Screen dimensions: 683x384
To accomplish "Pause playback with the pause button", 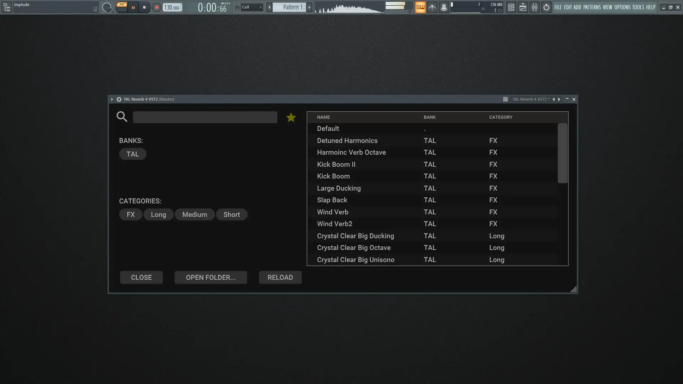I will pos(133,7).
